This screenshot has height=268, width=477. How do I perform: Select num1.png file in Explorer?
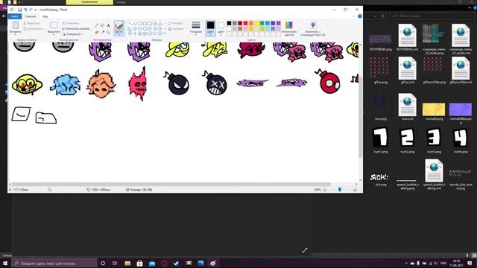click(x=380, y=140)
